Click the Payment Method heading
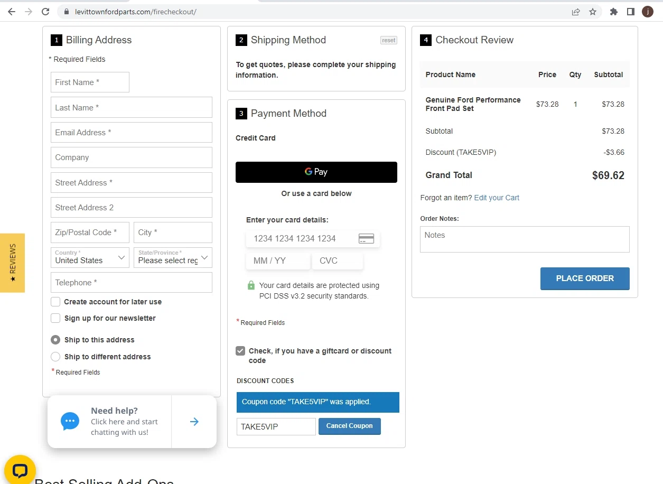This screenshot has width=663, height=484. pyautogui.click(x=288, y=114)
